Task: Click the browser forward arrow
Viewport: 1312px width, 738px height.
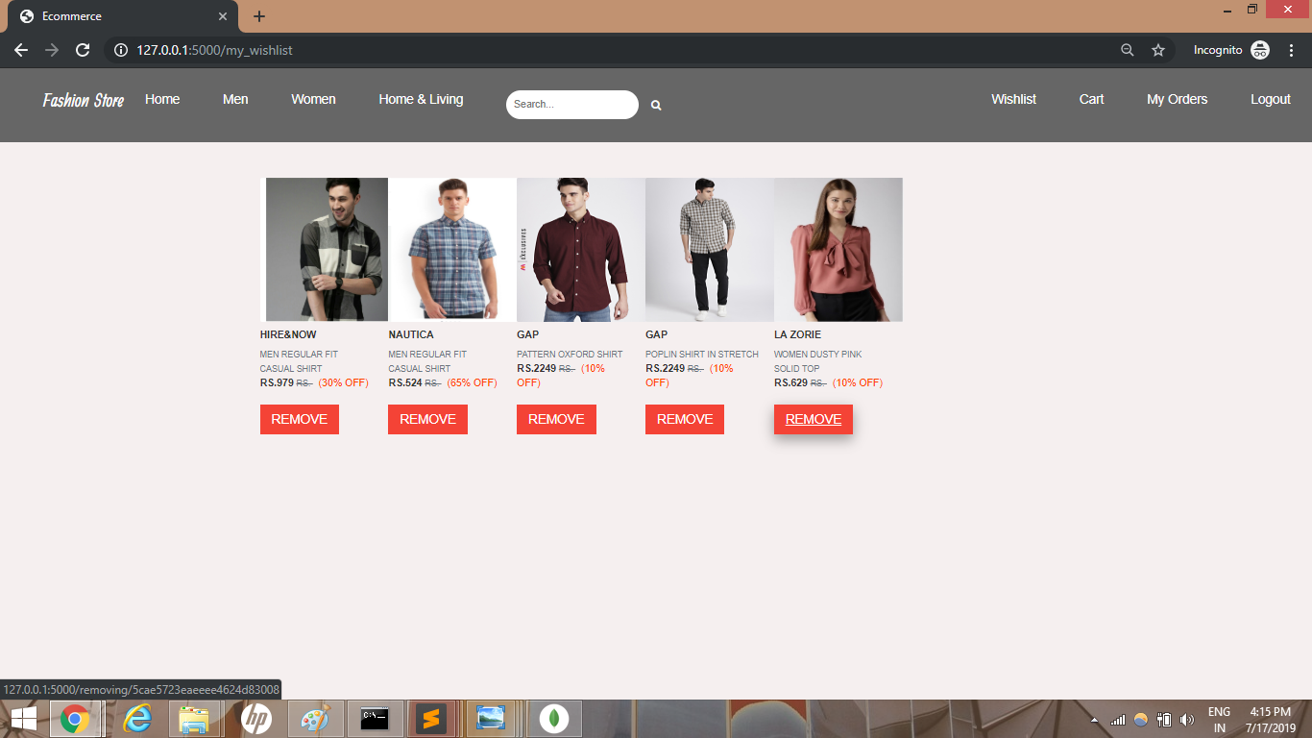Action: [52, 50]
